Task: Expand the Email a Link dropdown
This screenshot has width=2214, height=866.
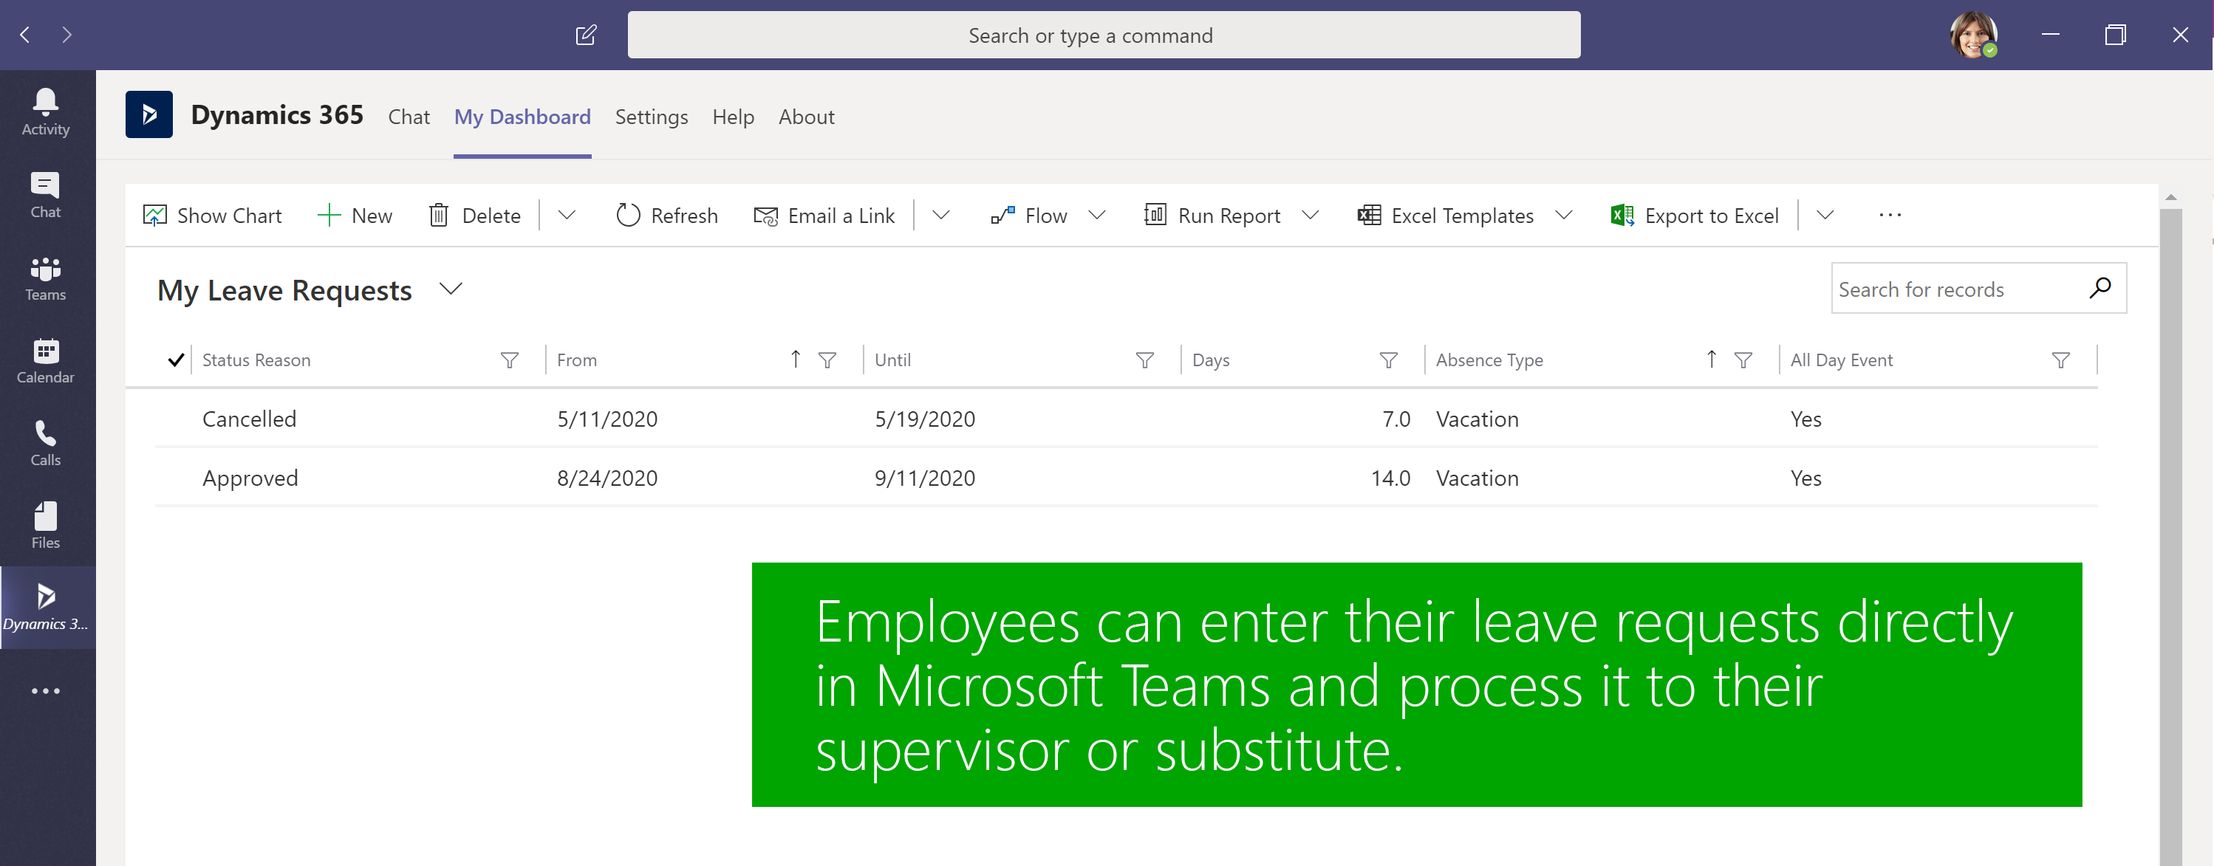Action: [x=941, y=215]
